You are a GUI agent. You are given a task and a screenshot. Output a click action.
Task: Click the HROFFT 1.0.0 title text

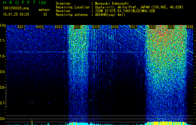point(24,2)
